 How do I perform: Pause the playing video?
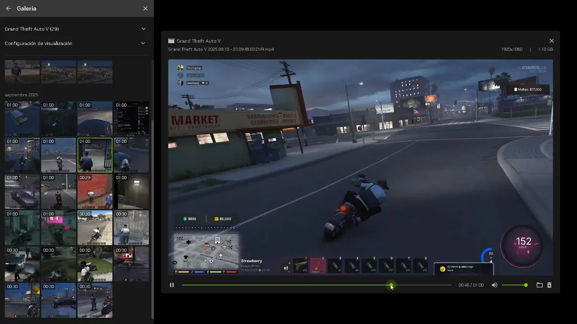pyautogui.click(x=172, y=285)
